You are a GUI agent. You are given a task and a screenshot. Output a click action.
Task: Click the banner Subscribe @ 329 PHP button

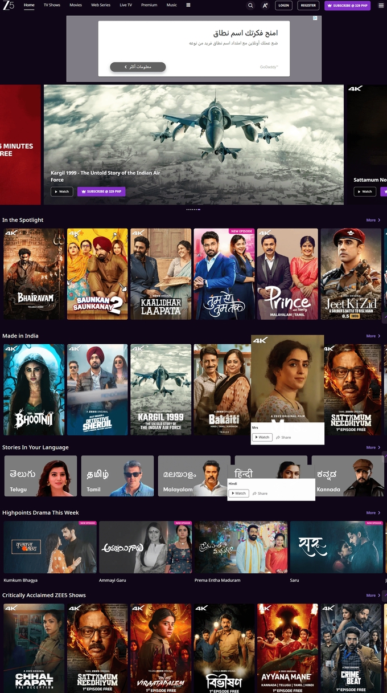pyautogui.click(x=101, y=191)
